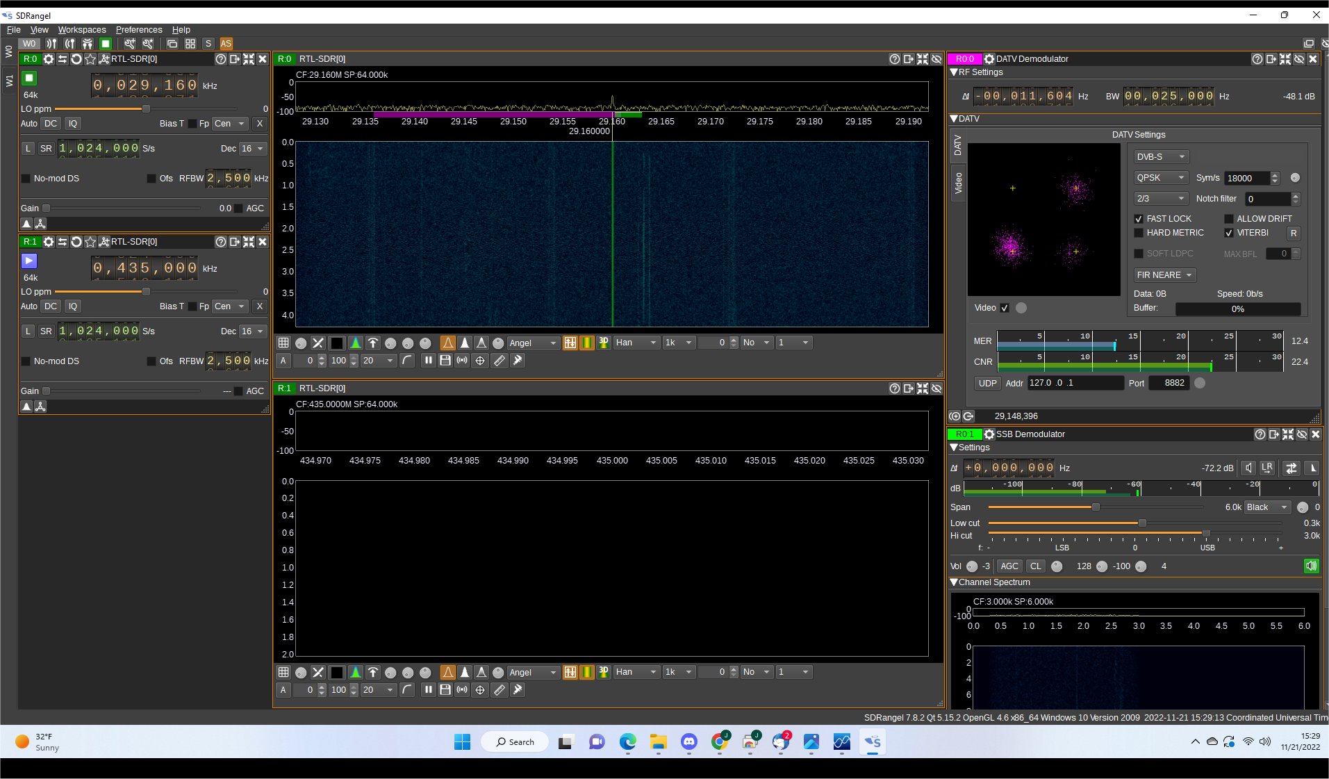Open DATV Demodulator settings gear icon
The height and width of the screenshot is (779, 1329).
tap(989, 59)
